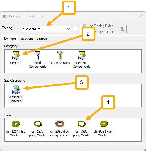Open the Favorites tab

[x=26, y=38]
